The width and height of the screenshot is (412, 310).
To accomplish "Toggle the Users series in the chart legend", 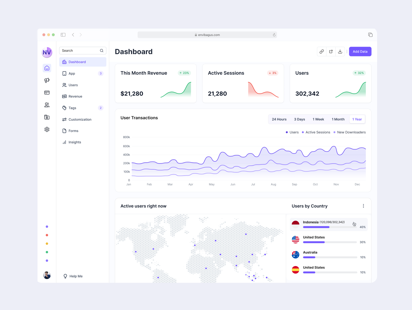I will point(292,132).
